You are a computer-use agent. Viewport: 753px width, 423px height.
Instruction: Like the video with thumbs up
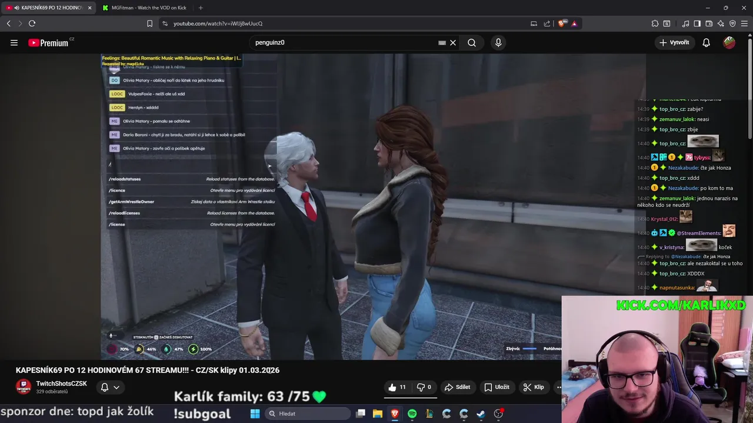pyautogui.click(x=397, y=387)
